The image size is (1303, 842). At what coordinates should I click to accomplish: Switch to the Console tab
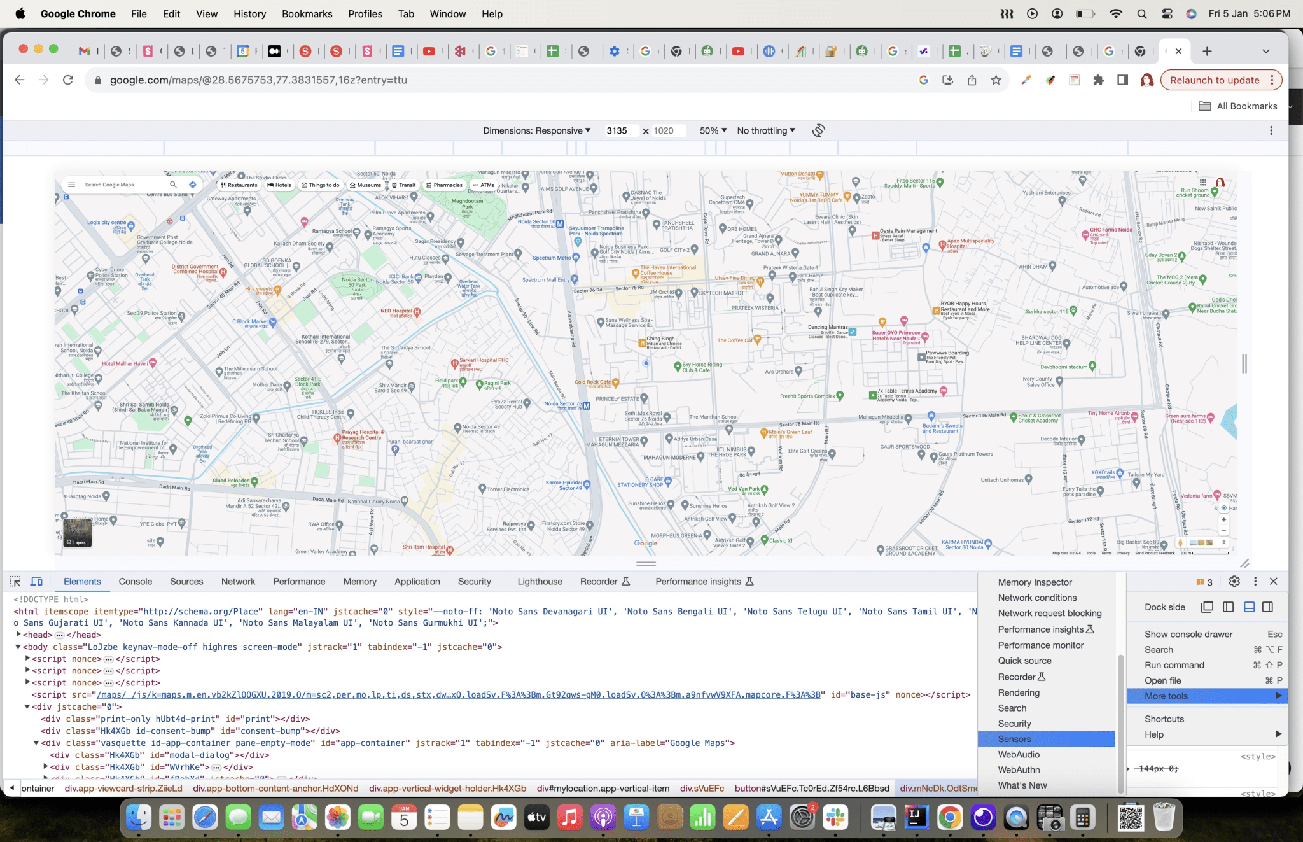point(136,581)
